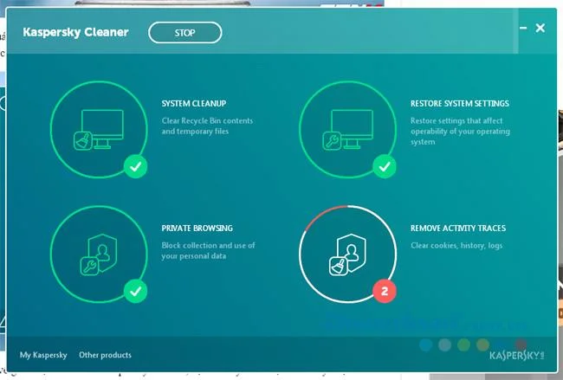Minimize the Kaspersky Cleaner window
The width and height of the screenshot is (563, 380).
tap(523, 28)
